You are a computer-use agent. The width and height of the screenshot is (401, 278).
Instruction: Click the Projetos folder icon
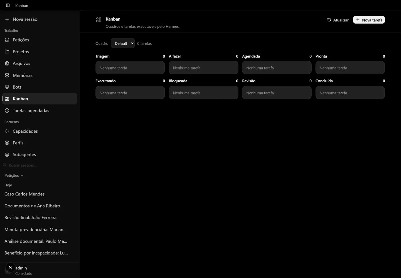[7, 51]
